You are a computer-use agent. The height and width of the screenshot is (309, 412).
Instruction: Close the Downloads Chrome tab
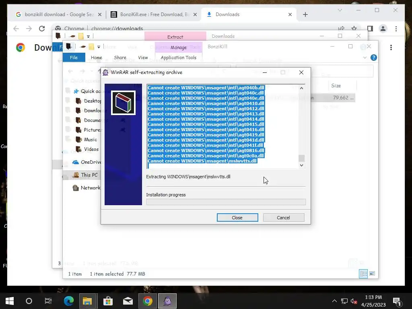pos(290,14)
